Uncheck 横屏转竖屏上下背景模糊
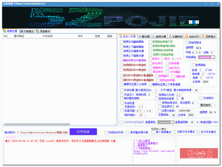 (150, 84)
